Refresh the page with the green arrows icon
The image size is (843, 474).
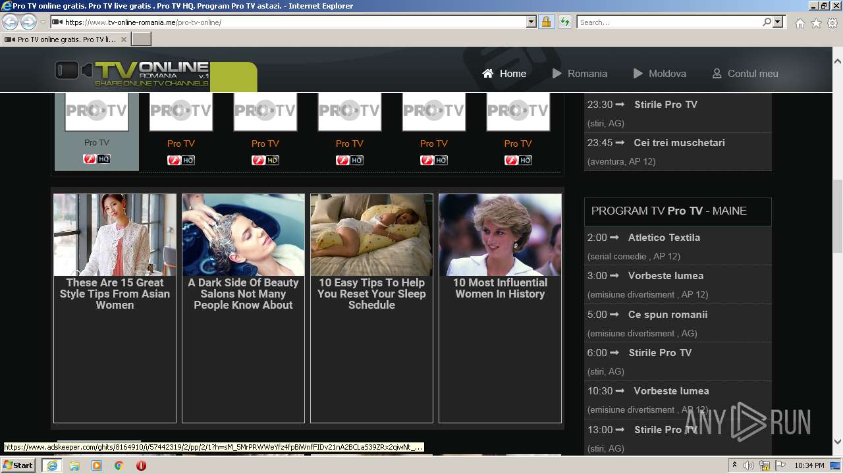(x=564, y=22)
